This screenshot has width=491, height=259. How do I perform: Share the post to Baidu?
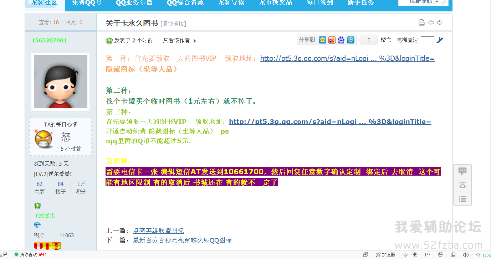tap(341, 40)
